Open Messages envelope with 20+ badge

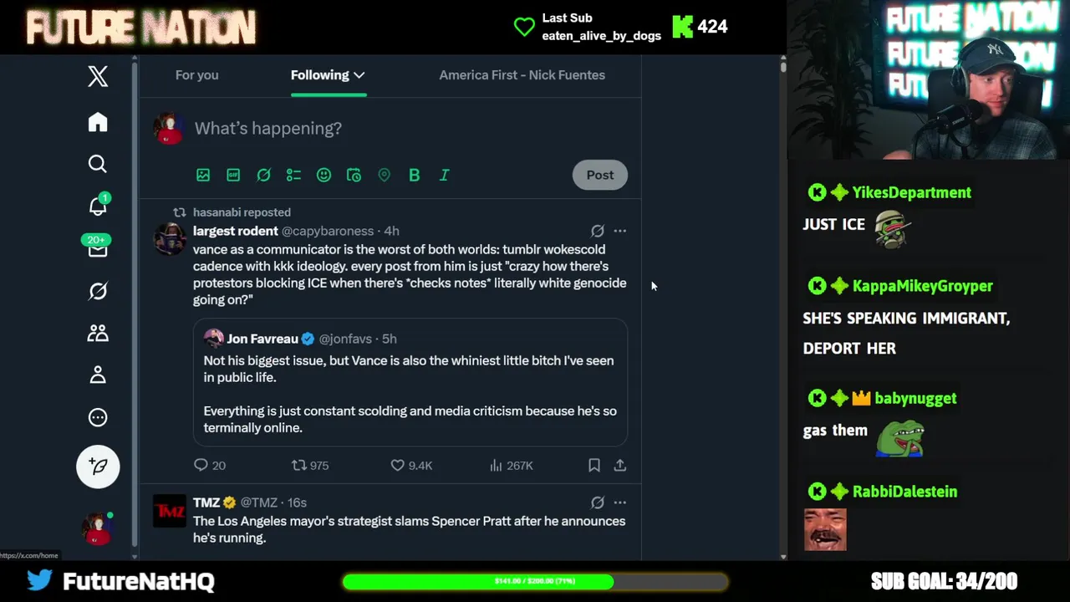click(97, 247)
